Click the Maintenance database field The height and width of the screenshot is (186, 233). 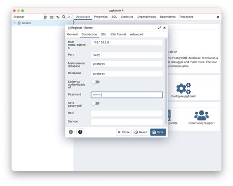click(x=127, y=64)
